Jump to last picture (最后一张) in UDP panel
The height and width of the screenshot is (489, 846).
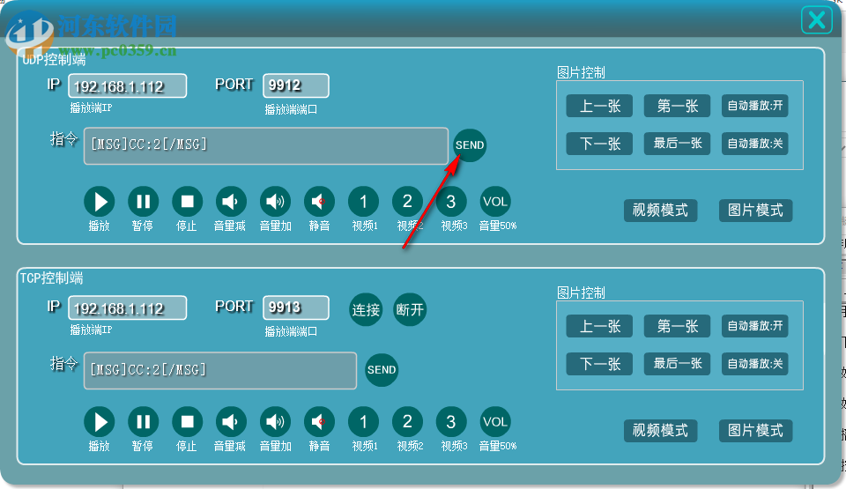tap(677, 144)
